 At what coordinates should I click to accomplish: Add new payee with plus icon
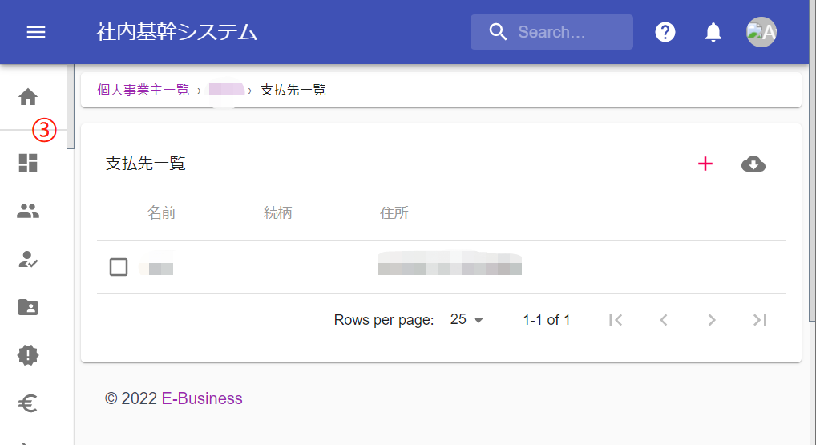click(x=705, y=164)
